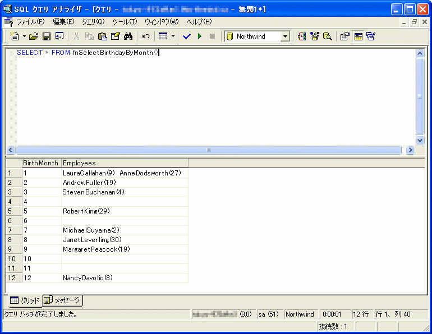This screenshot has width=432, height=334.
Task: Select the cell LauraCallahan(9) AnneDodsworth(27)
Action: tap(125, 173)
